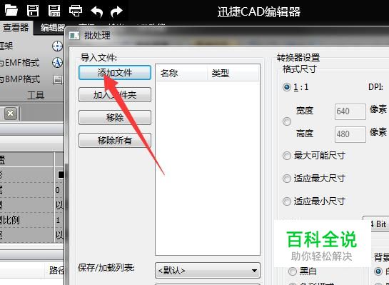Click the 比例 property value 1
The width and height of the screenshot is (389, 285).
(x=58, y=220)
